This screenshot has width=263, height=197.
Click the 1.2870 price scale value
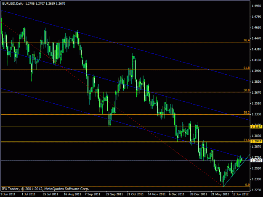click(x=256, y=147)
